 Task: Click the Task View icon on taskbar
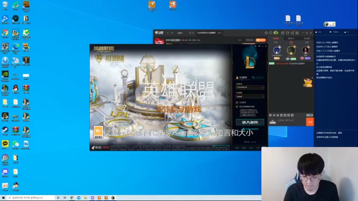coord(65,198)
